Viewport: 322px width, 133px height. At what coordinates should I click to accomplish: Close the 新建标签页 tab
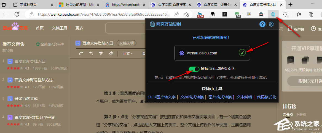pos(52,5)
